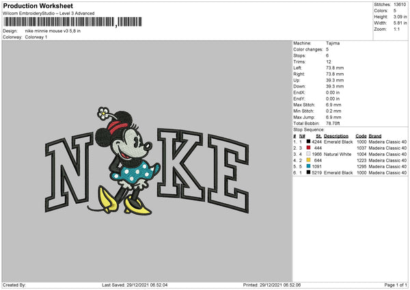
Task: Click the black swatch in stop sequence row 1
Action: (309, 142)
